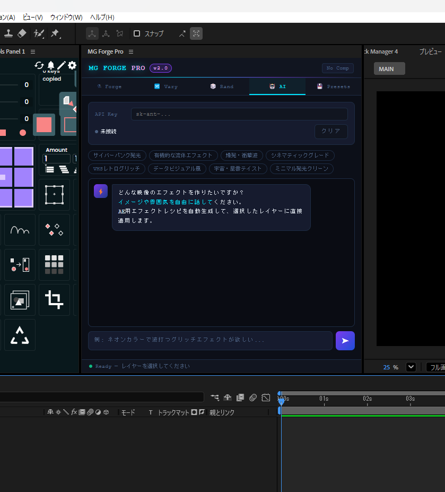Switch to the Rand tab
This screenshot has height=492, width=445.
coord(222,87)
